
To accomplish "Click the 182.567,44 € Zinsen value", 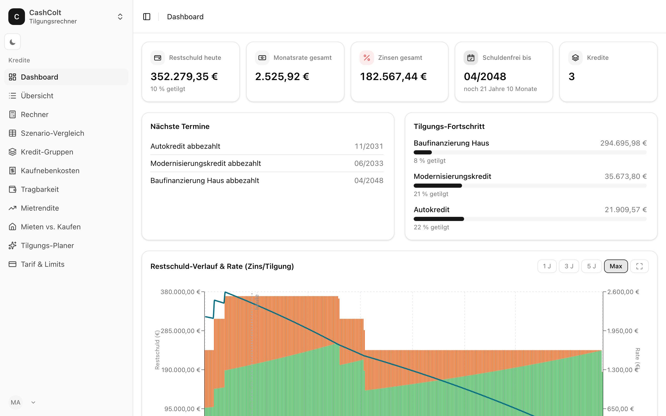I will [393, 76].
